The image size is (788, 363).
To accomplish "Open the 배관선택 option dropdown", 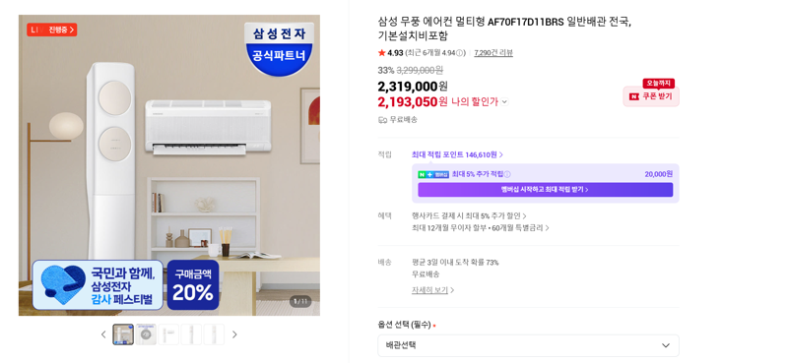I will (528, 345).
